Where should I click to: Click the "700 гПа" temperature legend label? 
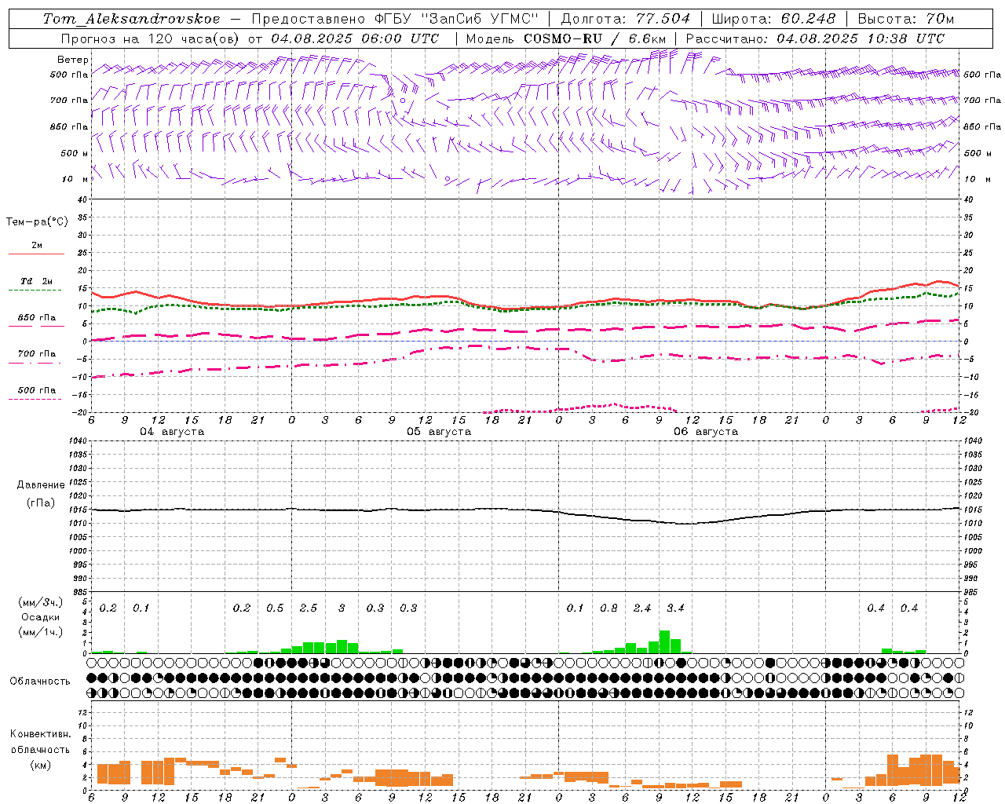[x=37, y=353]
